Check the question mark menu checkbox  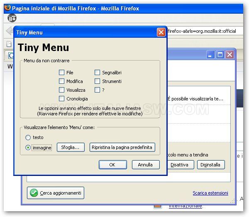pyautogui.click(x=97, y=90)
